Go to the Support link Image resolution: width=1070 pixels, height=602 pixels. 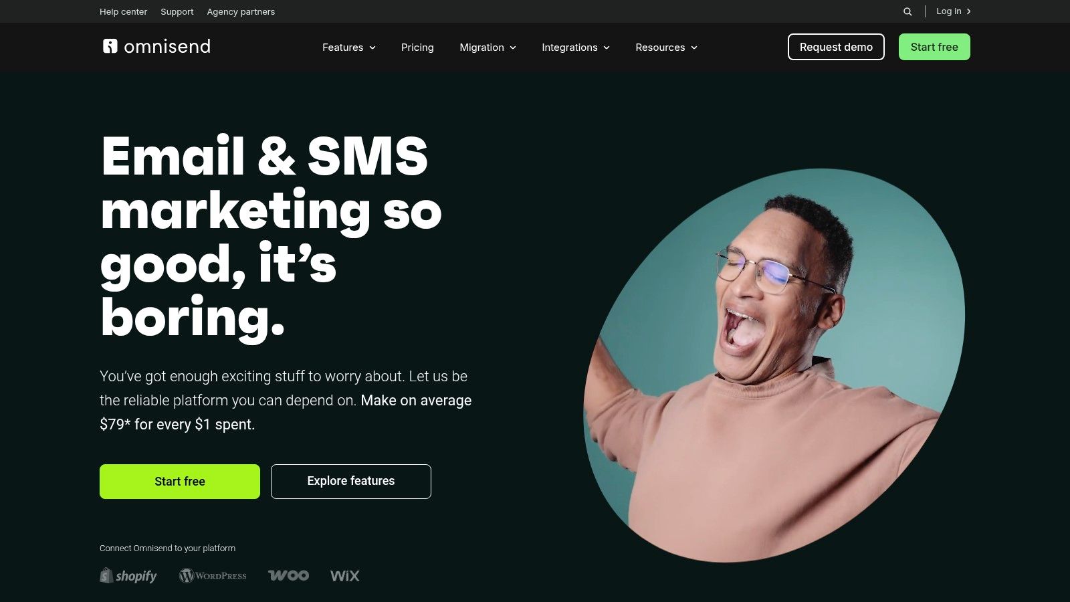(x=177, y=11)
